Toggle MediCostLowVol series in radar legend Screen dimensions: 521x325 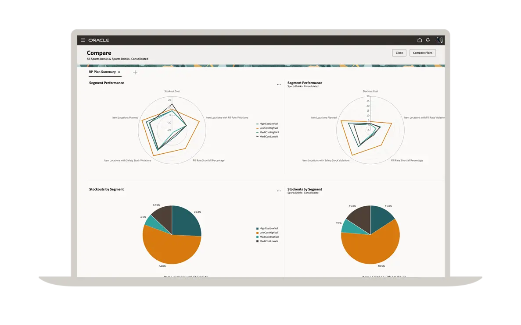pyautogui.click(x=269, y=137)
